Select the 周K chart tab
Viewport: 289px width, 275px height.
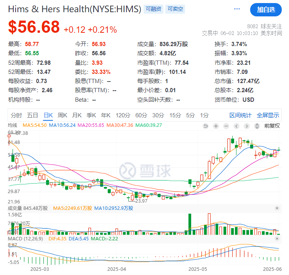(x=62, y=115)
